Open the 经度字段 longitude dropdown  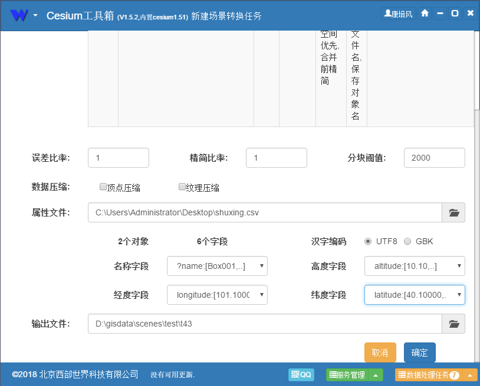217,295
